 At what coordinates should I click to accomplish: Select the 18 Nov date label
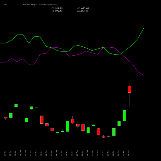[x=67, y=153]
